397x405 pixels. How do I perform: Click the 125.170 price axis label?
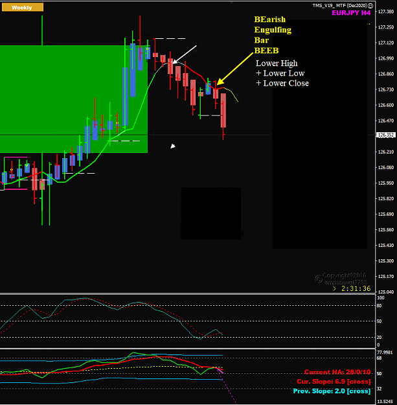pos(386,276)
